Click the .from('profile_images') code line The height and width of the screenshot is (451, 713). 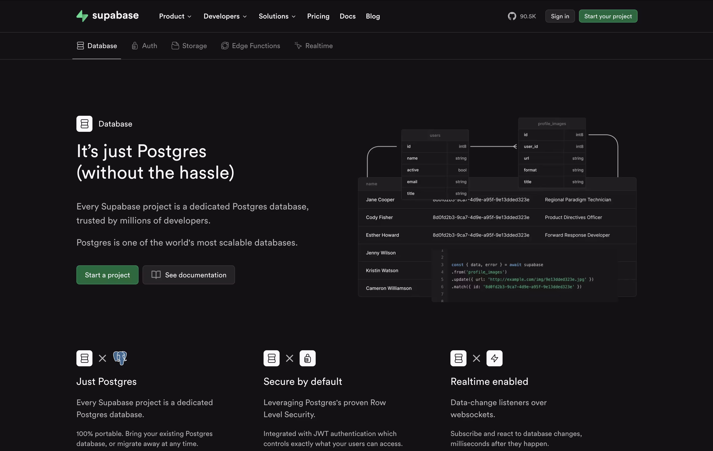click(x=479, y=272)
